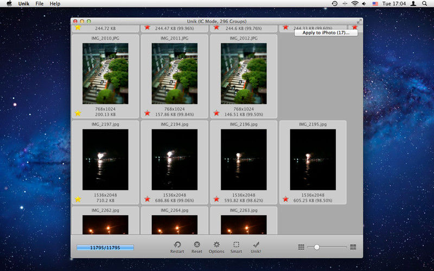Click the Unik! checkmark icon

[256, 244]
